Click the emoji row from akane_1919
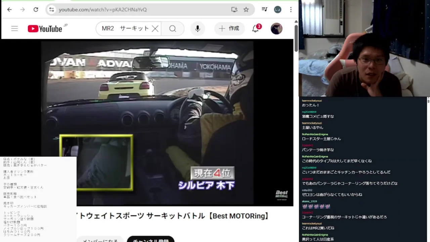 tap(316, 206)
